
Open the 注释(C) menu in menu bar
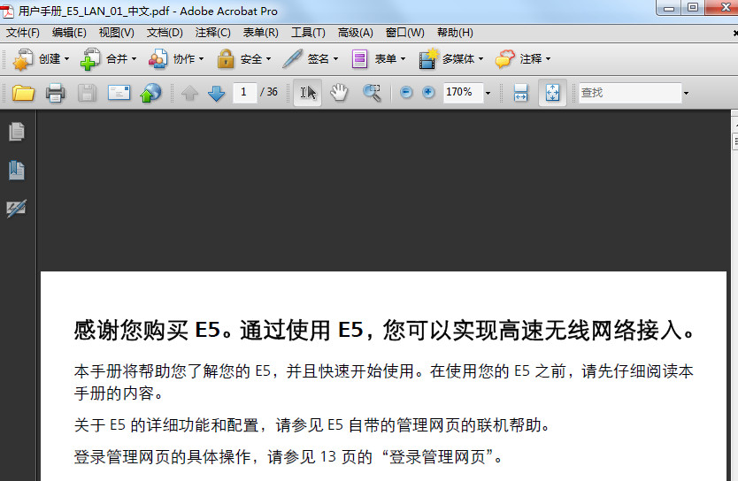click(212, 33)
